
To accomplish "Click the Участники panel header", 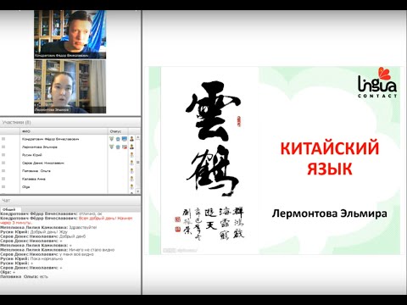I will 70,122.
